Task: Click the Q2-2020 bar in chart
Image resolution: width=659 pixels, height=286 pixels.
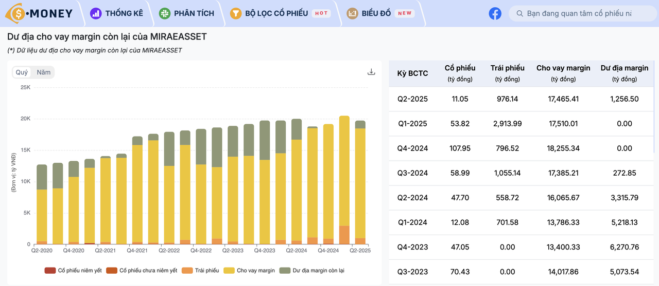Action: [42, 204]
